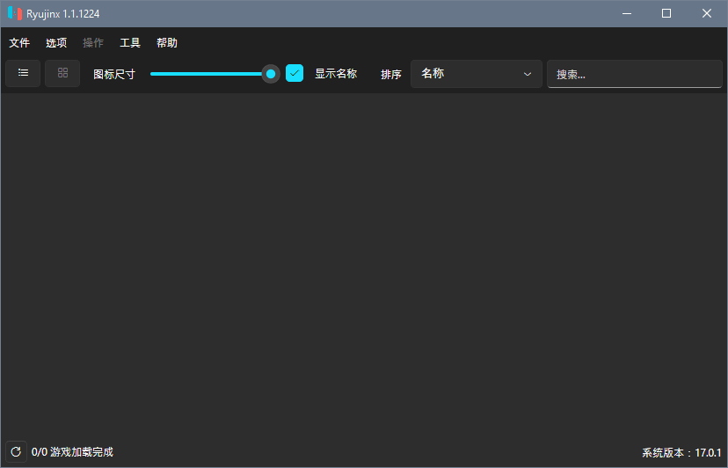Focus the 搜索 search field
This screenshot has width=728, height=468.
pos(634,75)
